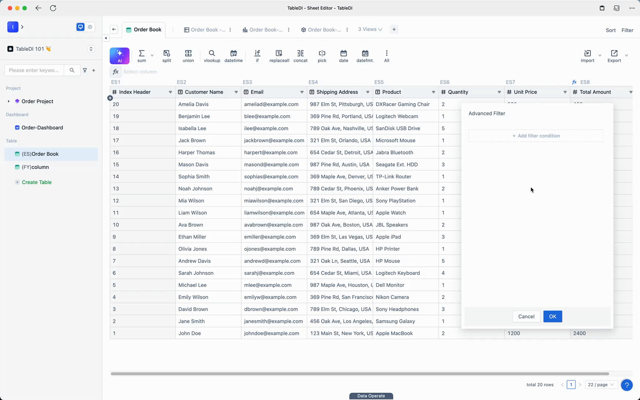Add a row with plus circle

(x=110, y=98)
